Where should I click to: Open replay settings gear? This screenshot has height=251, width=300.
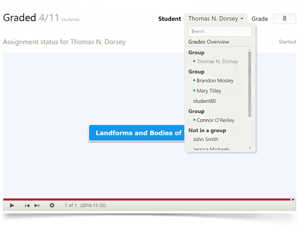click(52, 205)
